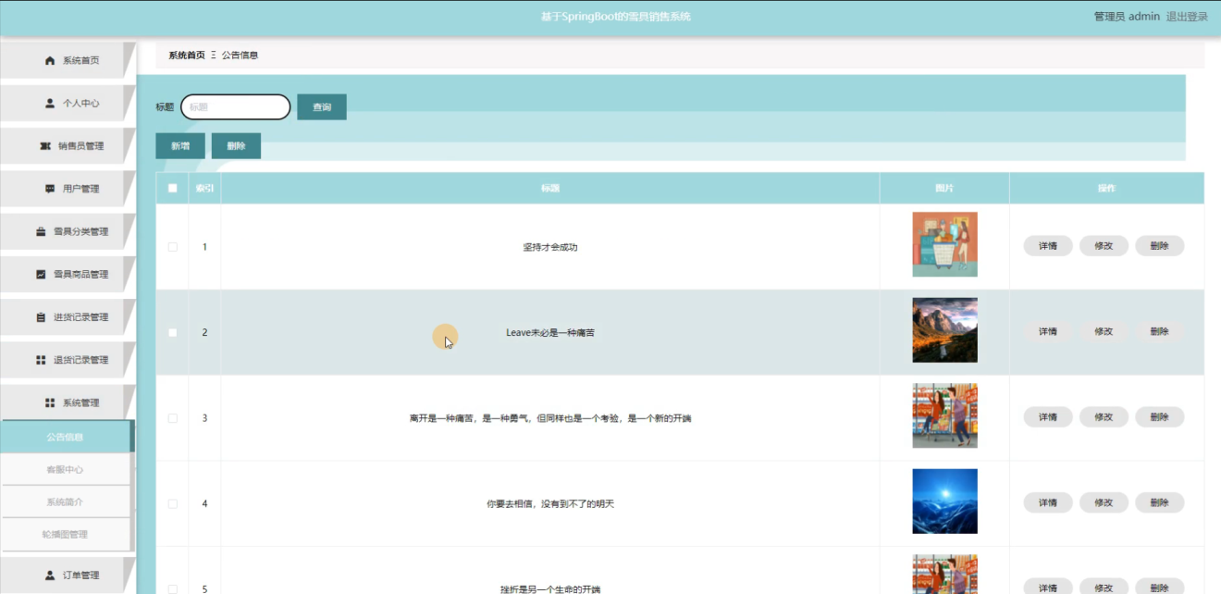
Task: Open 雪具分类管理 via its briefcase icon
Action: point(41,231)
